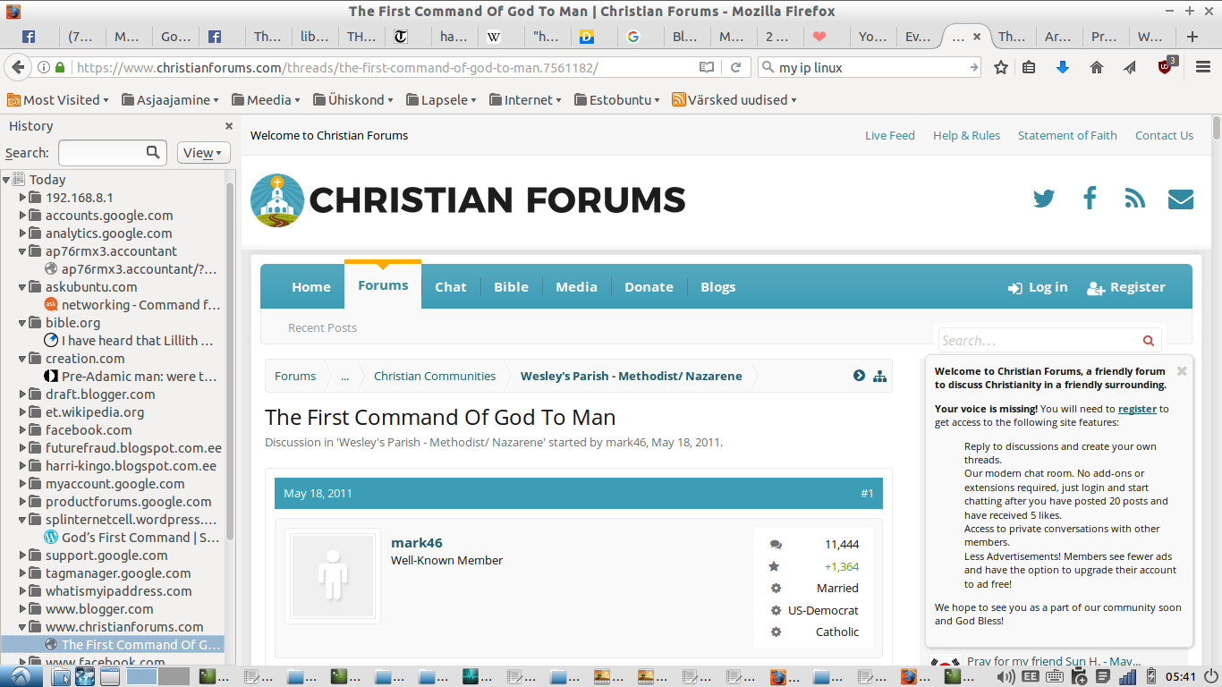
Task: Open the Recent Posts link
Action: 322,328
